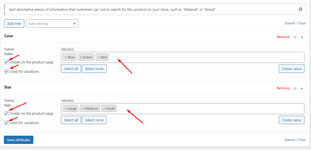
Task: Uncheck Color's Visible on the product page
Action: pyautogui.click(x=7, y=62)
